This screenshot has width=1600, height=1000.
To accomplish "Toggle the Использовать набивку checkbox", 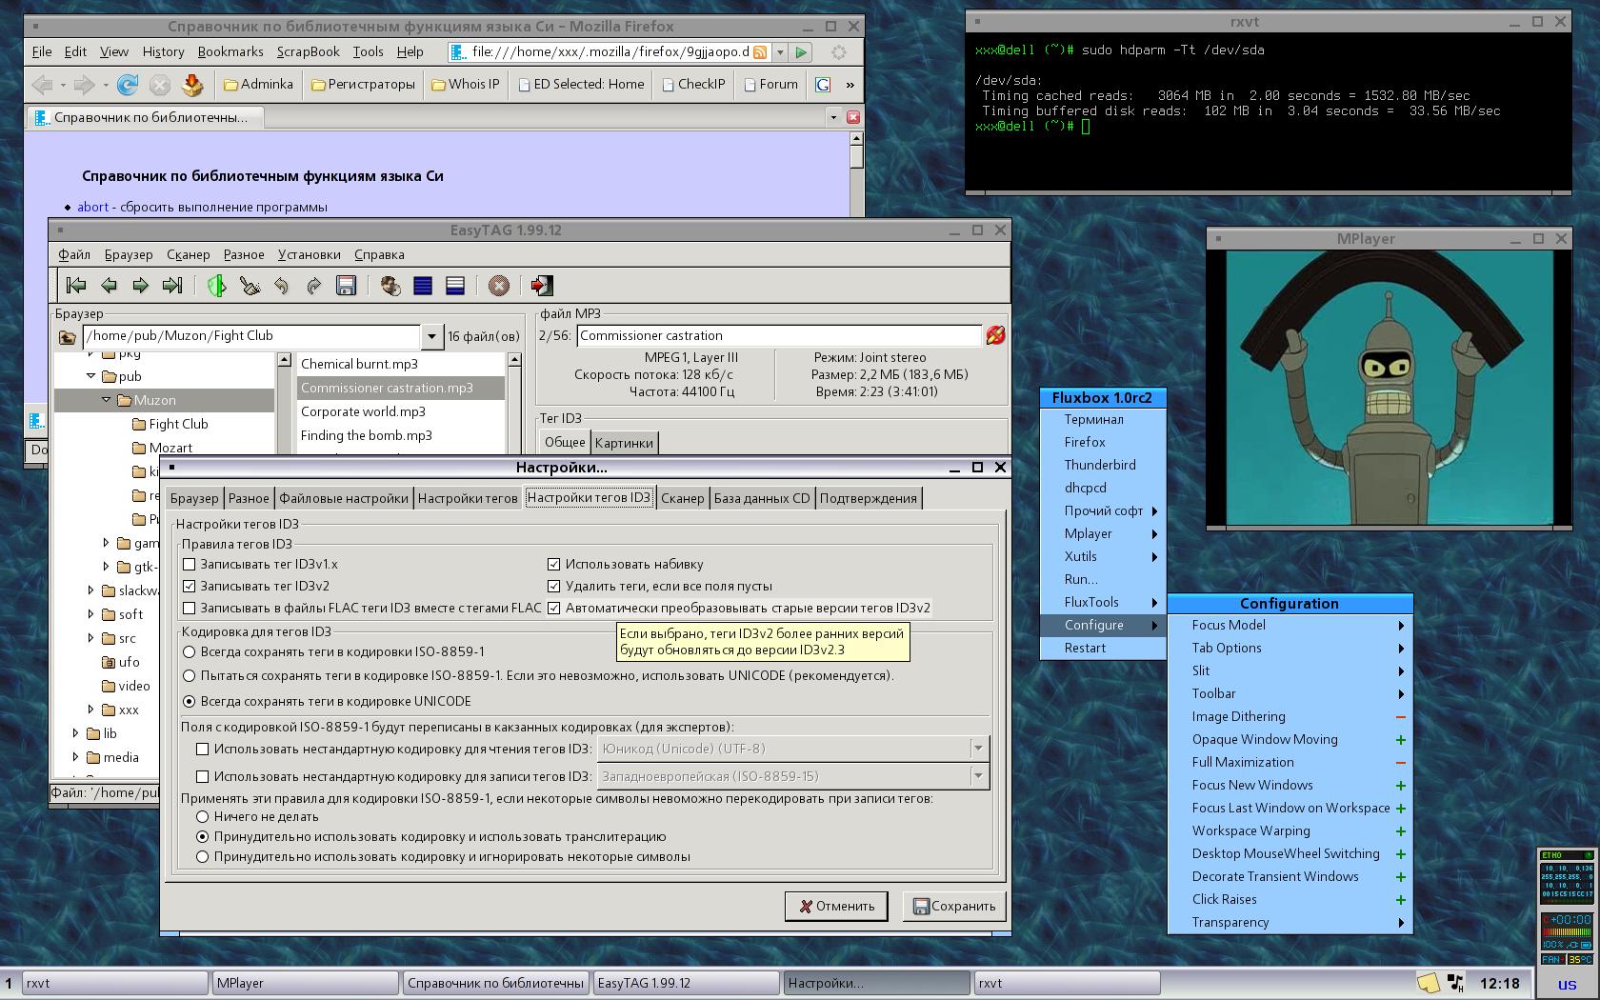I will pos(553,564).
